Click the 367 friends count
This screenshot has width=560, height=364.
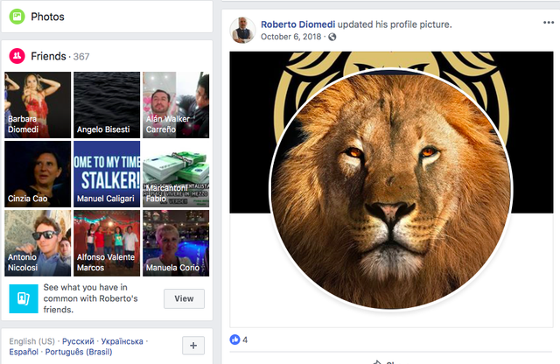[x=81, y=57]
